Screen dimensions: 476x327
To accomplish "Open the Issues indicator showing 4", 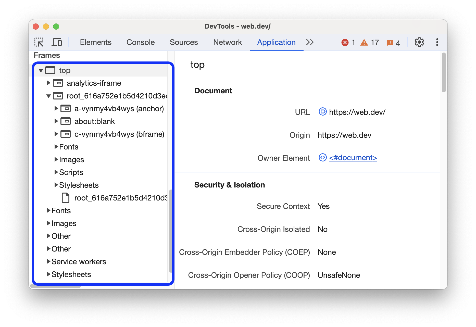I will 390,43.
